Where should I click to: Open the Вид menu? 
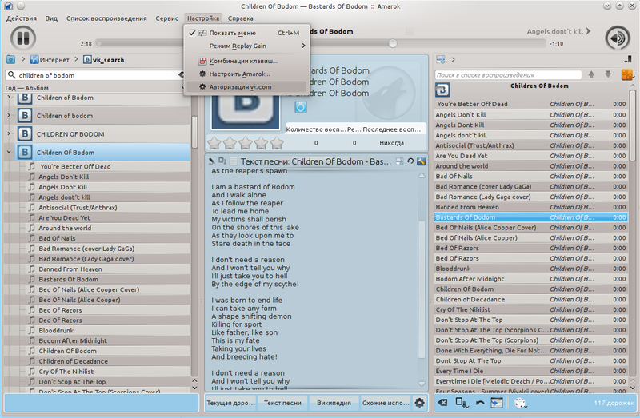(x=51, y=18)
